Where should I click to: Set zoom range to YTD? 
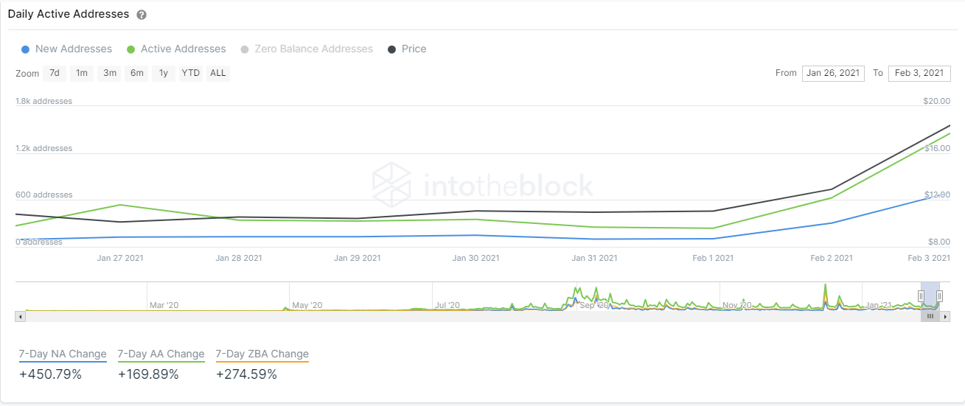click(191, 73)
